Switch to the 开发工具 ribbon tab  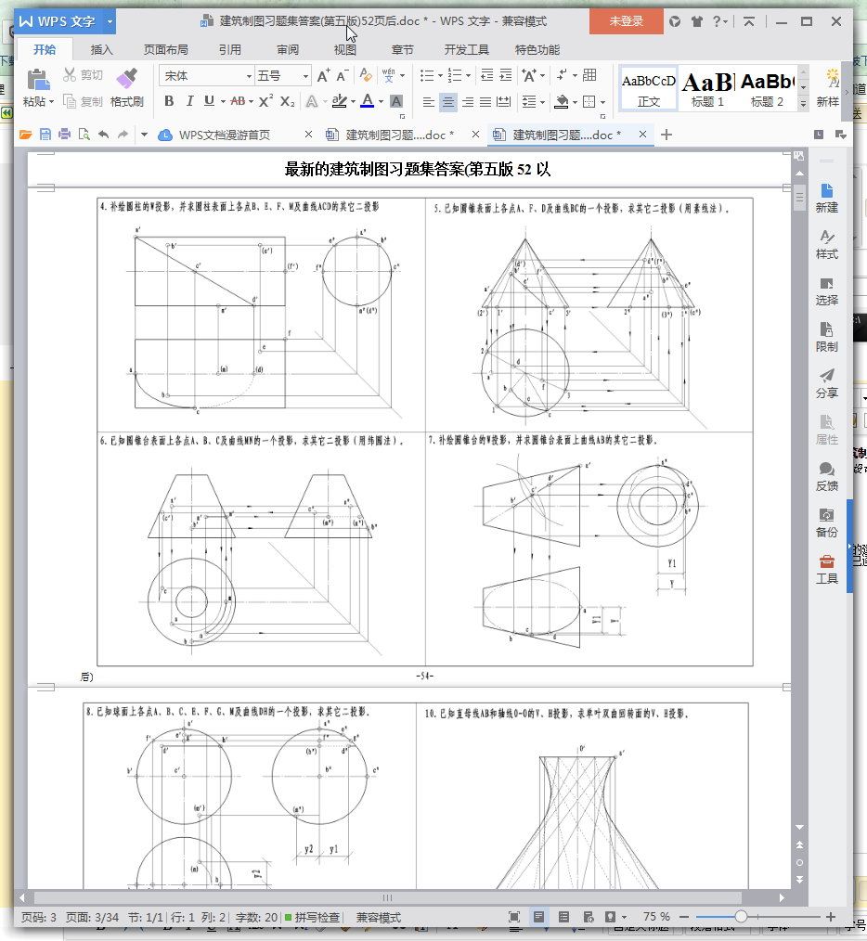(x=467, y=50)
